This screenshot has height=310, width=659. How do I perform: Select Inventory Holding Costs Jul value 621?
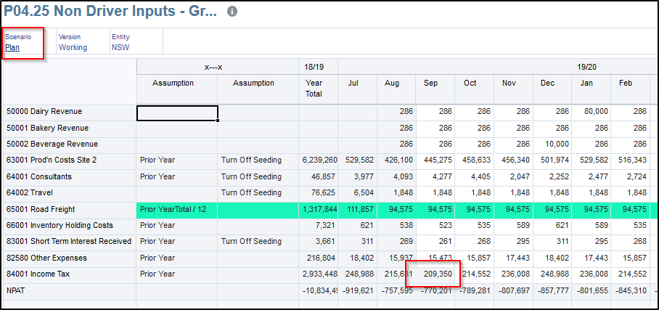coord(357,226)
